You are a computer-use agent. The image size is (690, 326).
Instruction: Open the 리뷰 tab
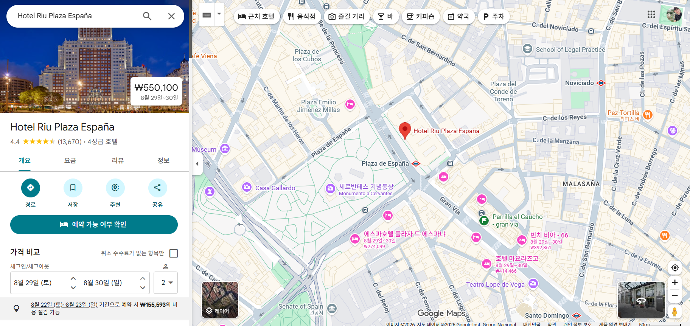tap(118, 161)
